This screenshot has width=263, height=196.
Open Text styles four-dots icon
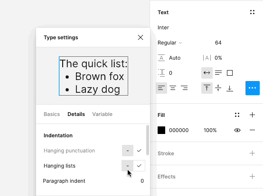click(252, 12)
